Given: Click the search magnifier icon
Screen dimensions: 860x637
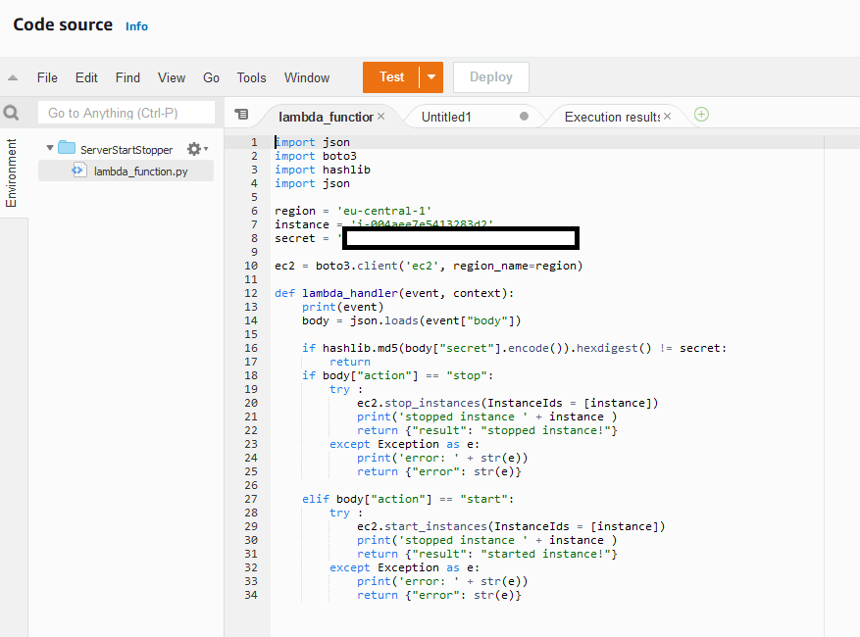Looking at the screenshot, I should point(12,113).
